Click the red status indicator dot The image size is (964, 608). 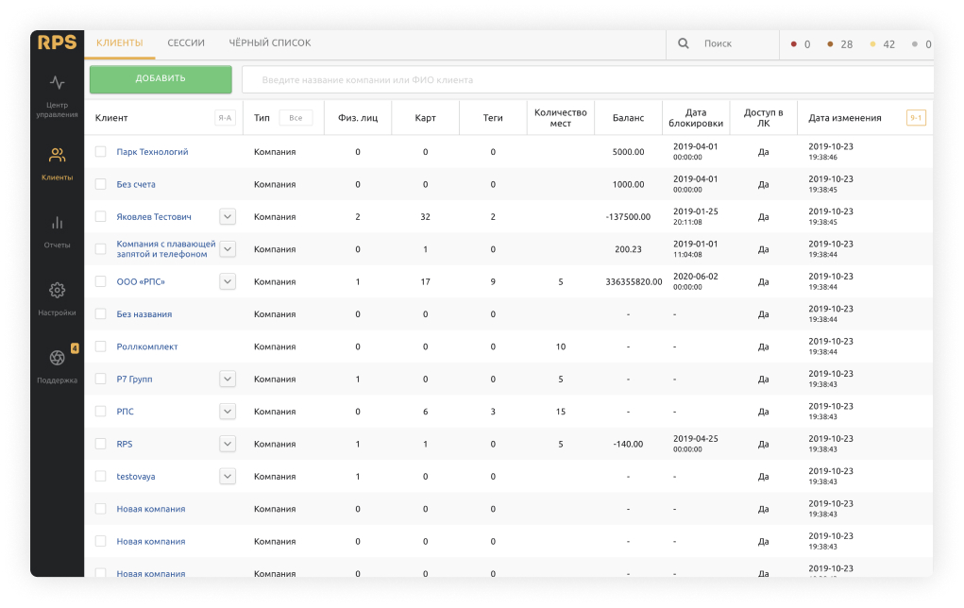(x=794, y=44)
